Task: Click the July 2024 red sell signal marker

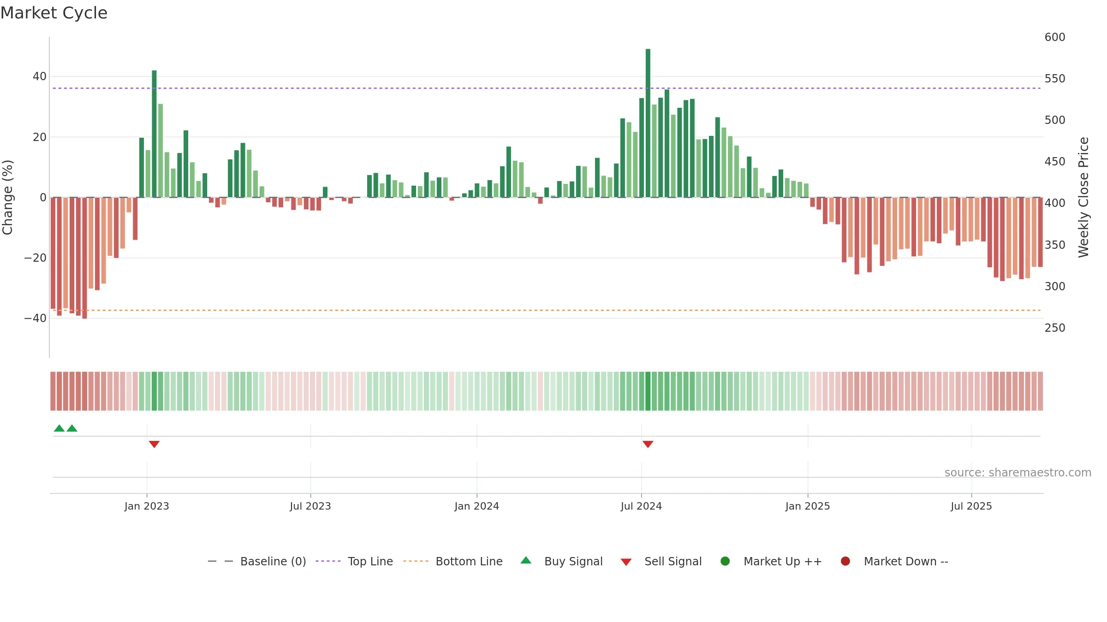Action: (648, 444)
